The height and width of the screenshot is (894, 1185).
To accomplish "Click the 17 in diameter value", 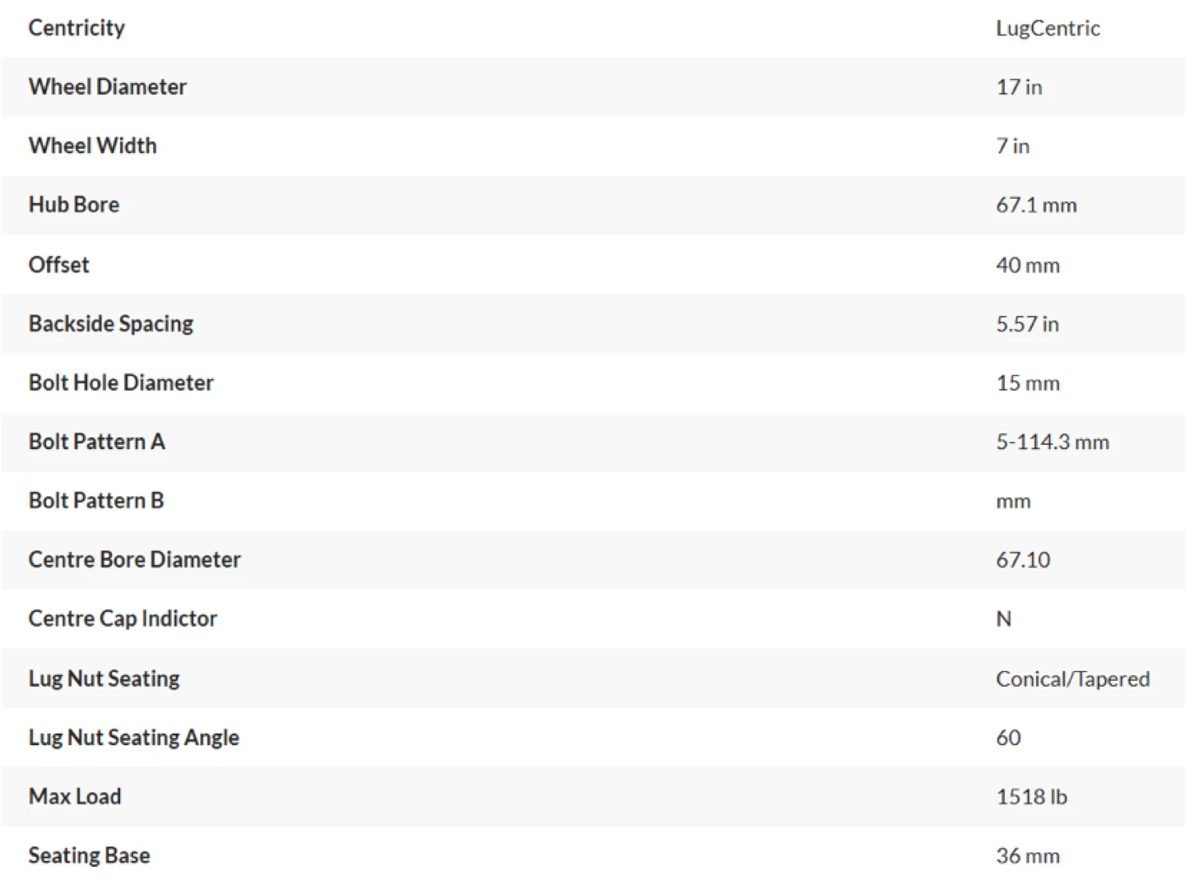I will pyautogui.click(x=1019, y=87).
